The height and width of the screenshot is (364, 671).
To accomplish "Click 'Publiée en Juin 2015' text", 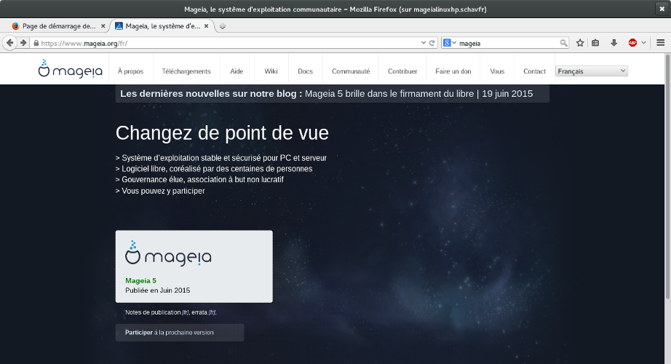I will click(157, 290).
